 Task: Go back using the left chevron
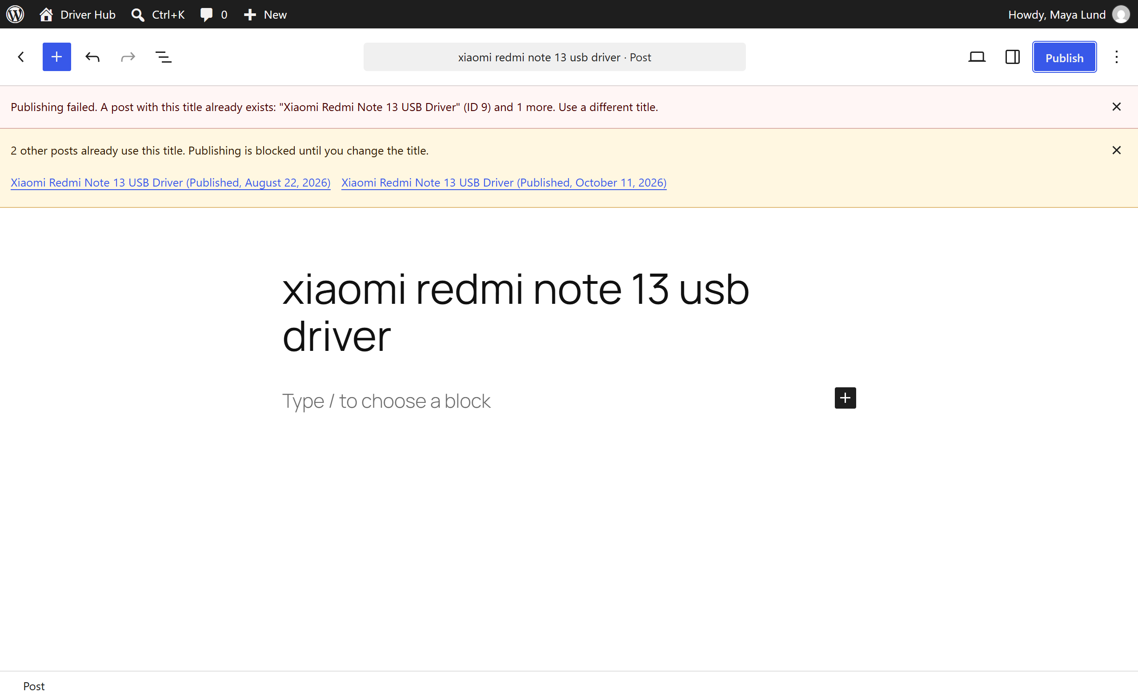click(x=21, y=57)
